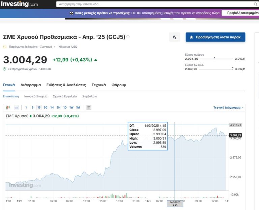259x210 pixels.
Task: Click Προσθήκη στη λίστα παρακ. button
Action: [215, 37]
